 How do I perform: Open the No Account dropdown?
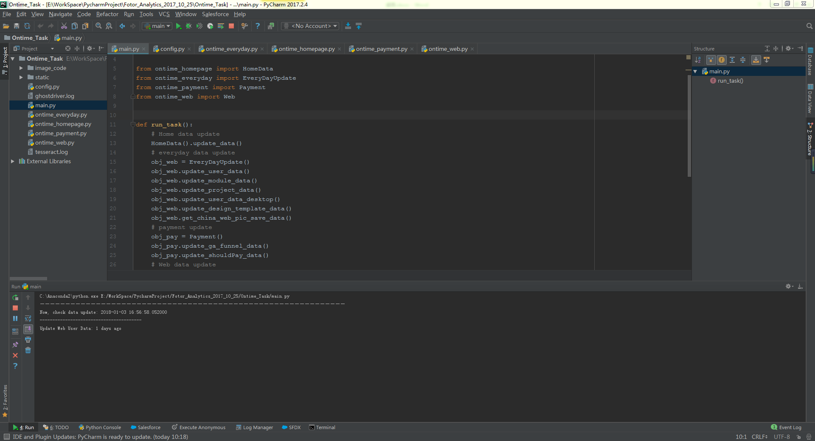(x=310, y=26)
